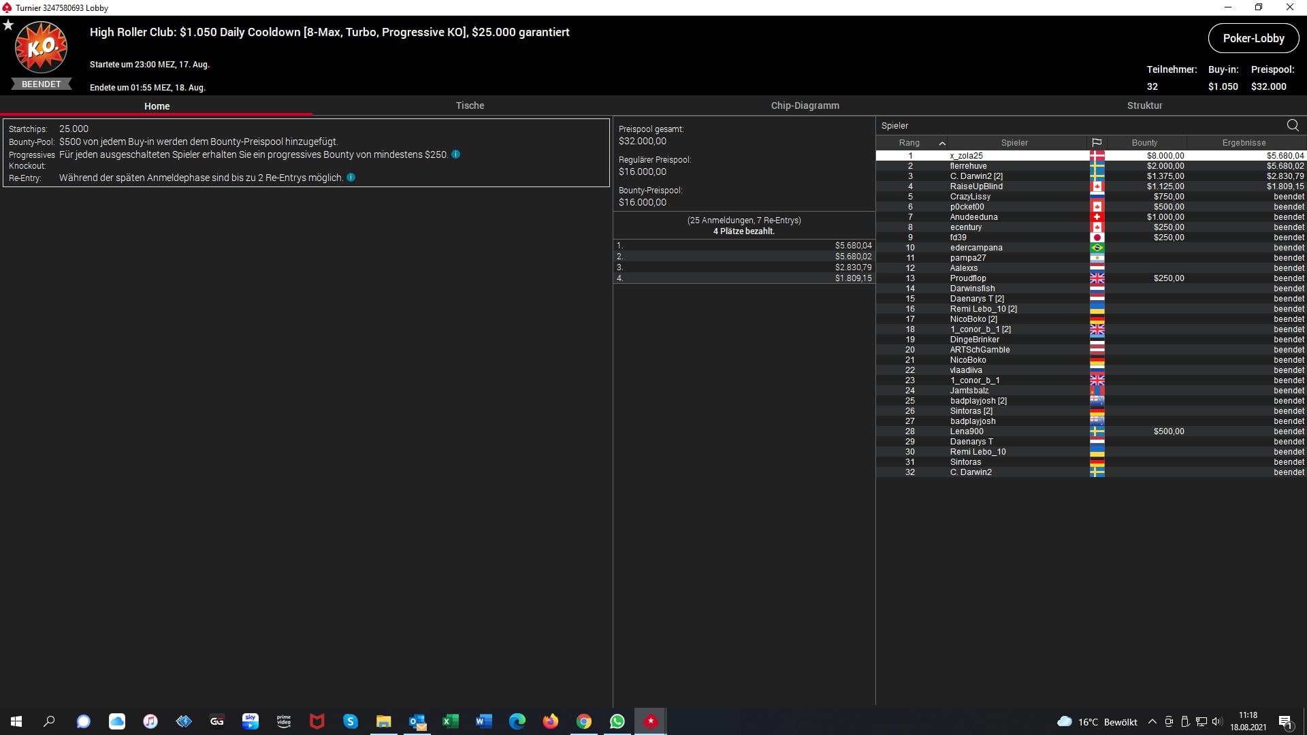
Task: Show hidden system tray icons chevron
Action: pyautogui.click(x=1152, y=722)
